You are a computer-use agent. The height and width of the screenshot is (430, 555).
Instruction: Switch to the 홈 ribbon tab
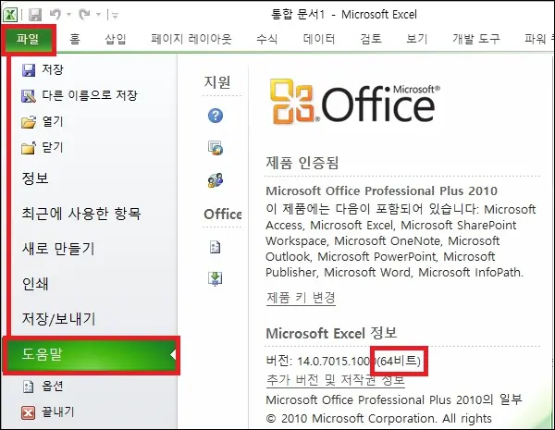pos(75,39)
